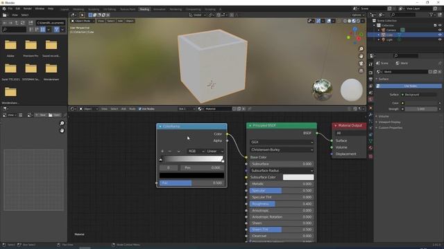Open the ColorRamp Linear interpolation dropdown
Image resolution: width=444 pixels, height=249 pixels.
pyautogui.click(x=214, y=151)
